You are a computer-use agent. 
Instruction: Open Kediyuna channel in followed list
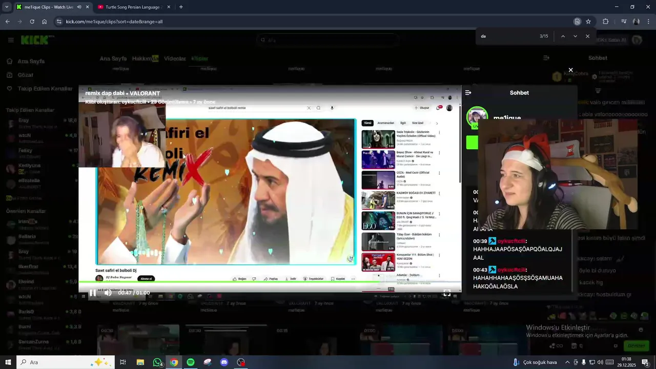pyautogui.click(x=41, y=168)
